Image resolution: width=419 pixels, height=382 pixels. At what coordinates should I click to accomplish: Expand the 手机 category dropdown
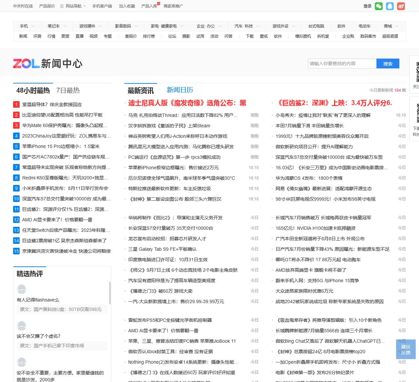[27, 26]
